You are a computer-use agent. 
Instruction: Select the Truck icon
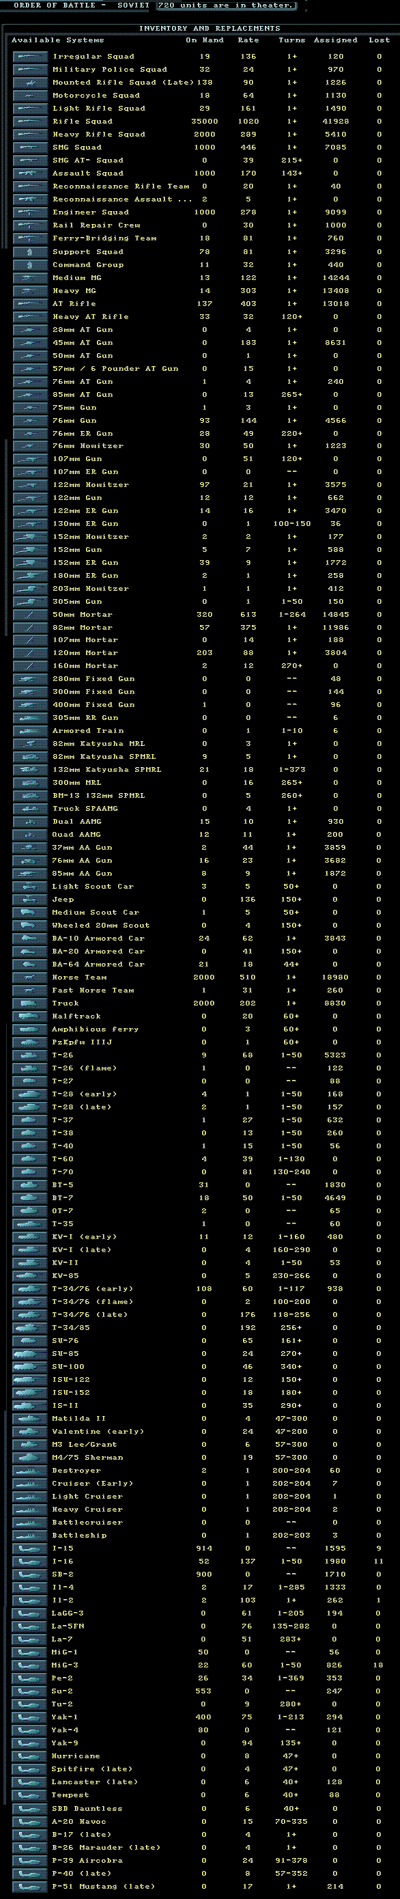pos(30,1003)
